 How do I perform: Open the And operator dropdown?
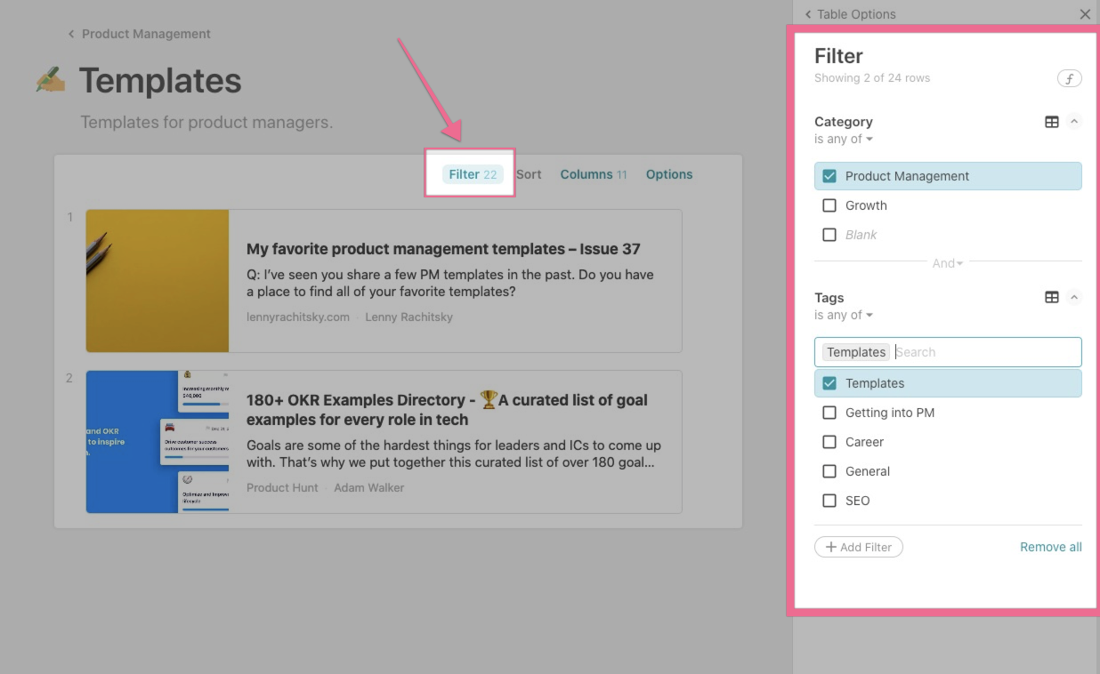click(948, 263)
